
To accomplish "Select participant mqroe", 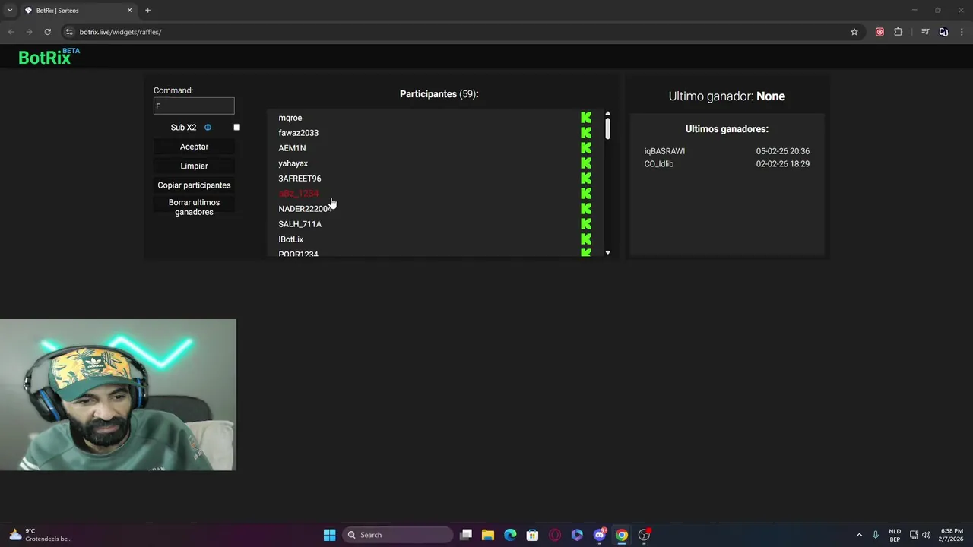I will tap(290, 118).
